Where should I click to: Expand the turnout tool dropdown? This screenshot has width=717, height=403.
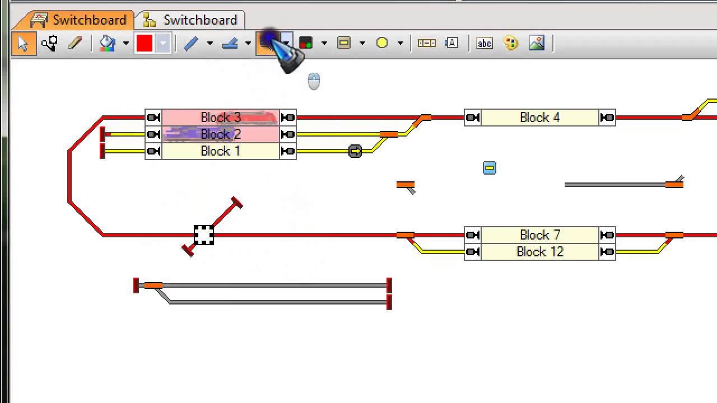tap(248, 43)
